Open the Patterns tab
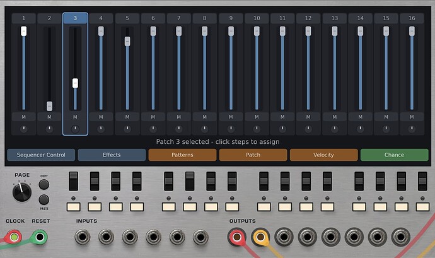Image resolution: width=435 pixels, height=258 pixels. click(182, 155)
